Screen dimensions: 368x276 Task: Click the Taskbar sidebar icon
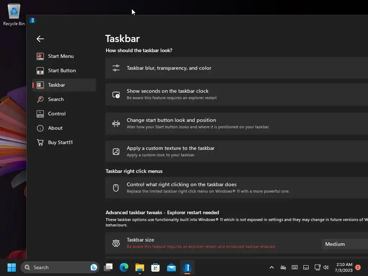coord(40,85)
